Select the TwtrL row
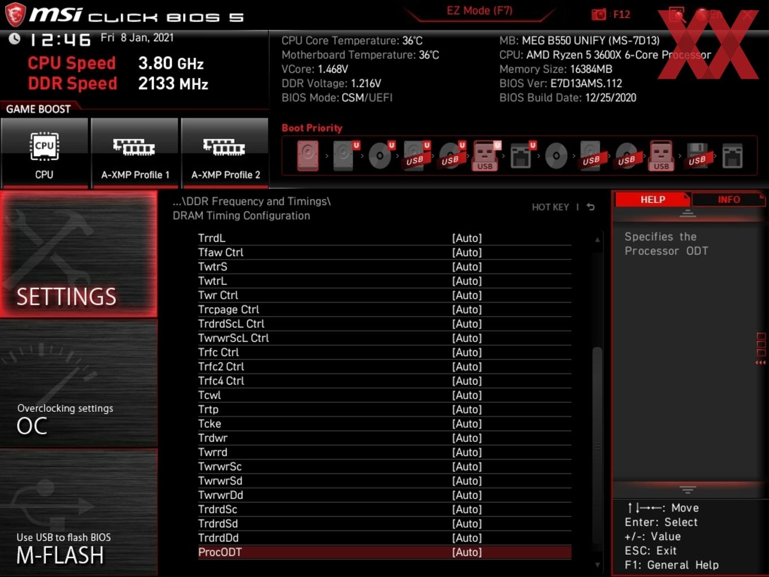 click(384, 281)
